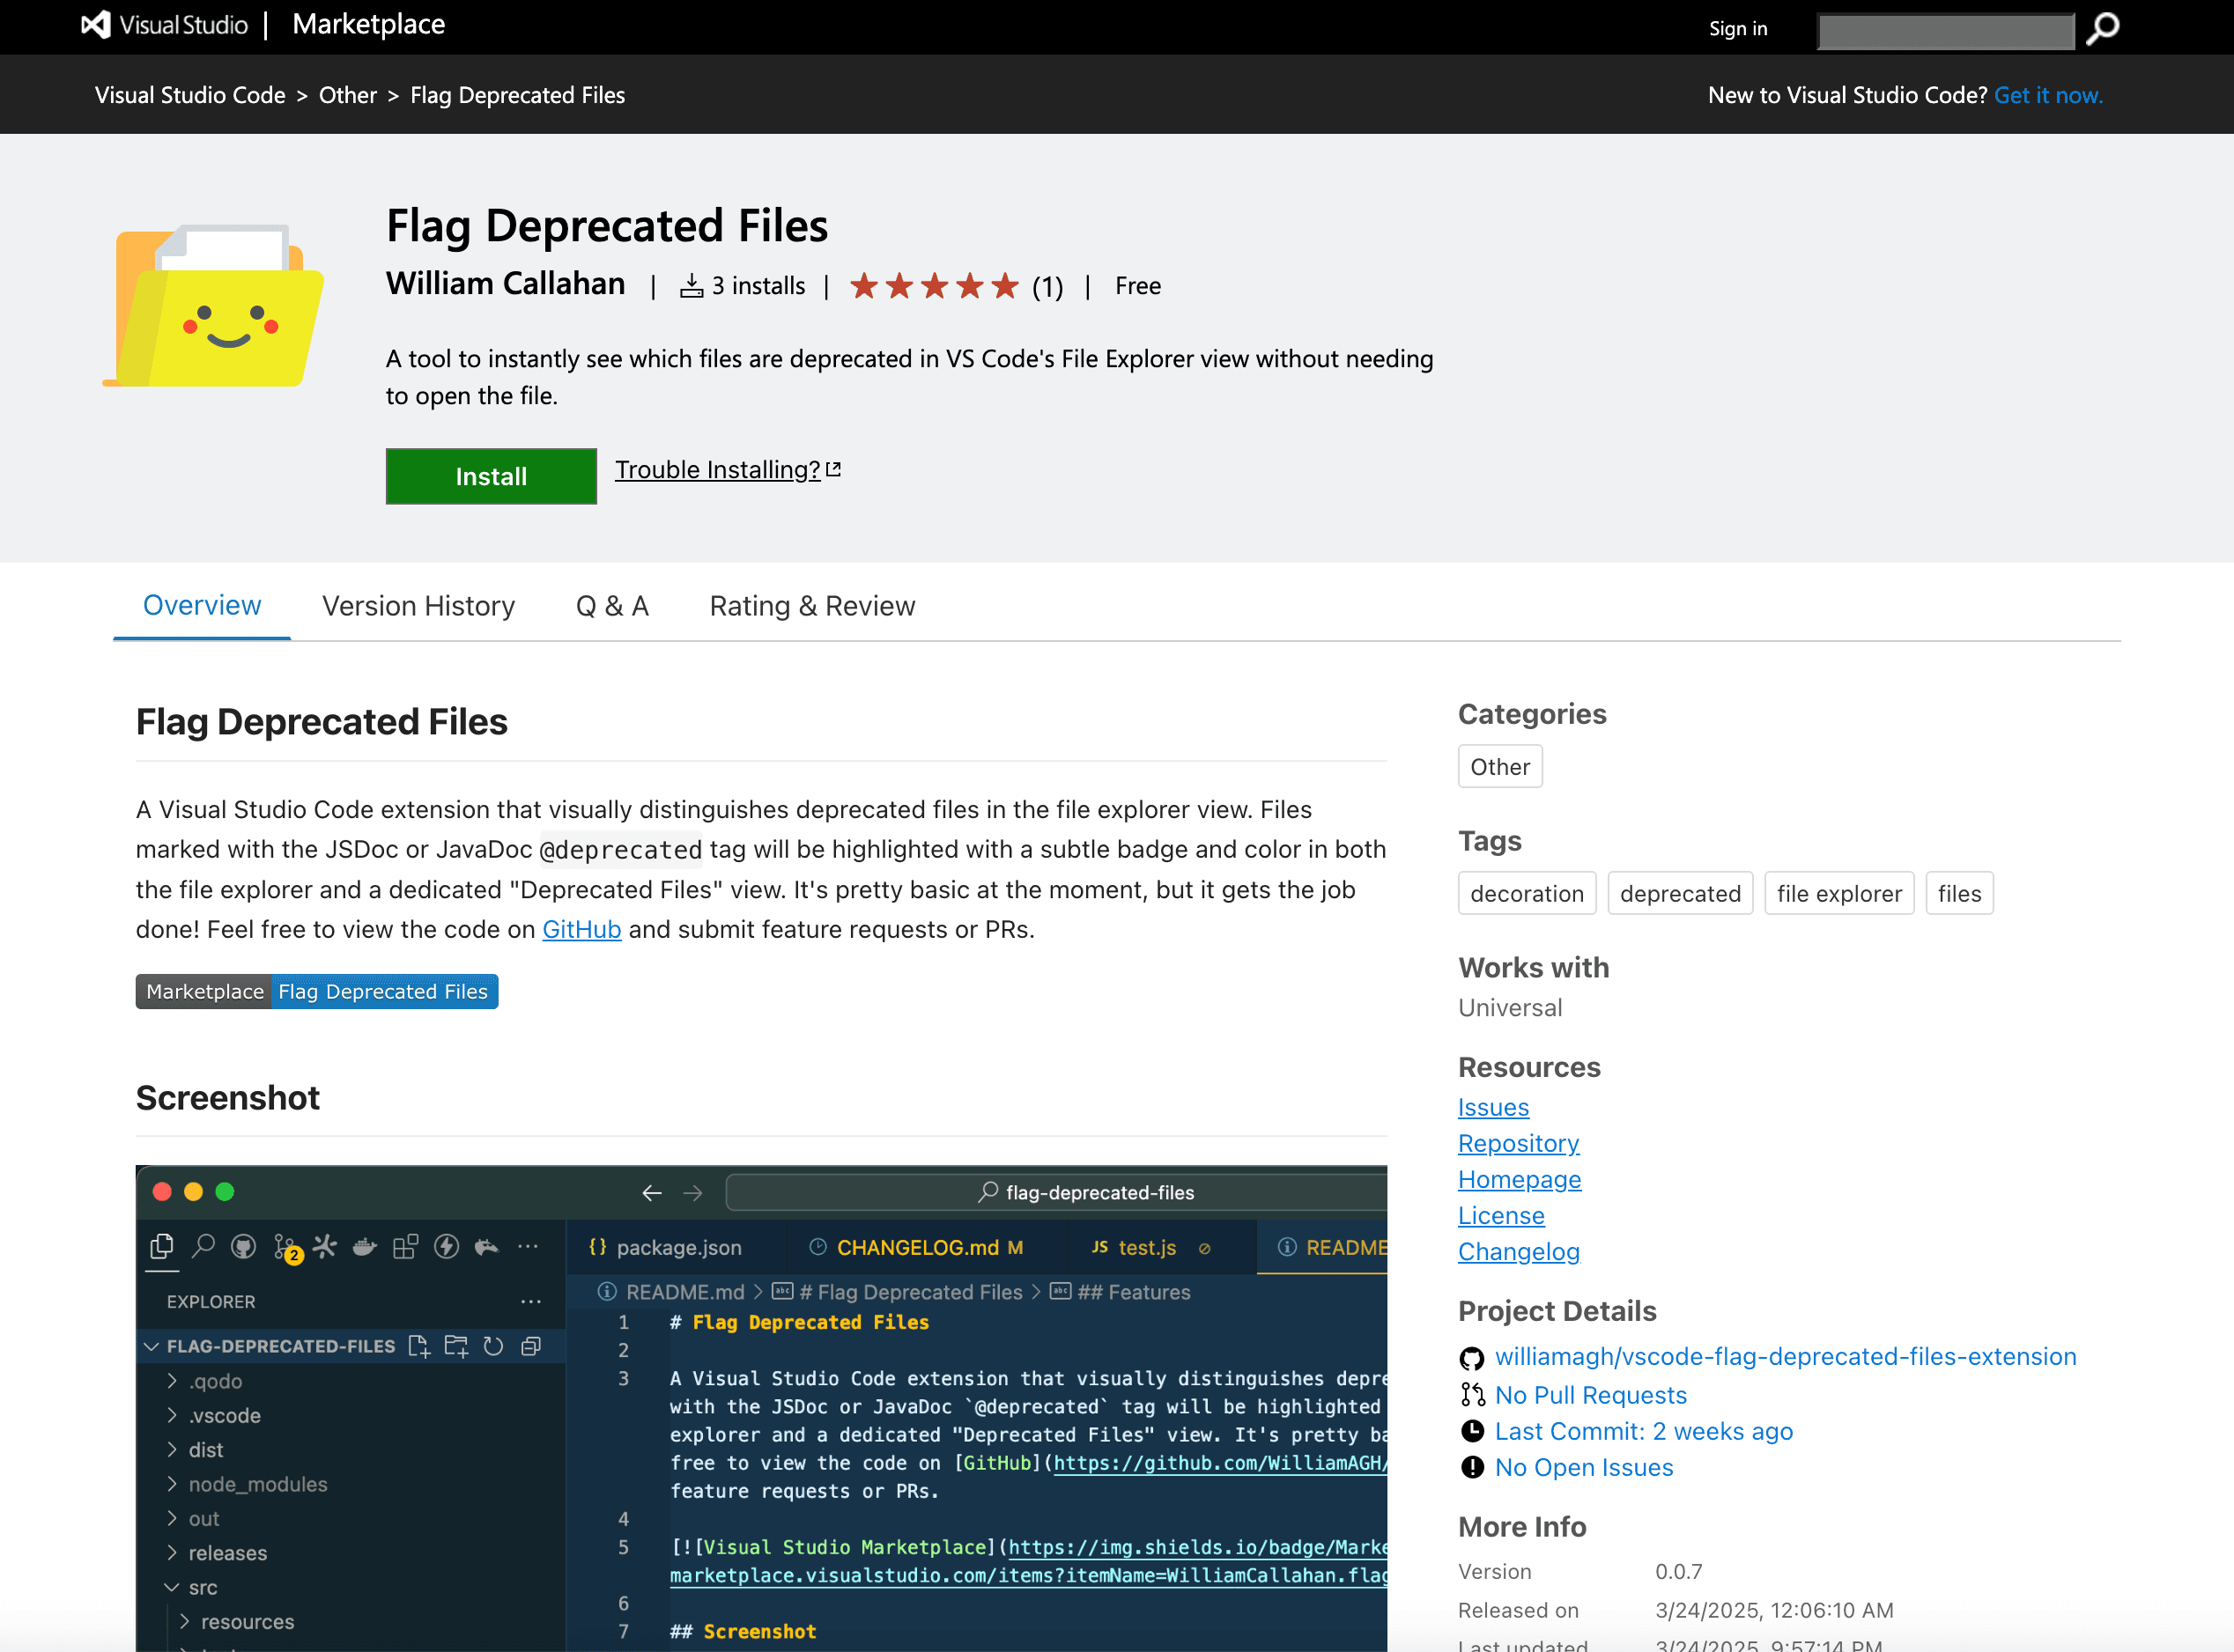Select the Docker icon in the activity bar
This screenshot has width=2234, height=1652.
point(366,1247)
